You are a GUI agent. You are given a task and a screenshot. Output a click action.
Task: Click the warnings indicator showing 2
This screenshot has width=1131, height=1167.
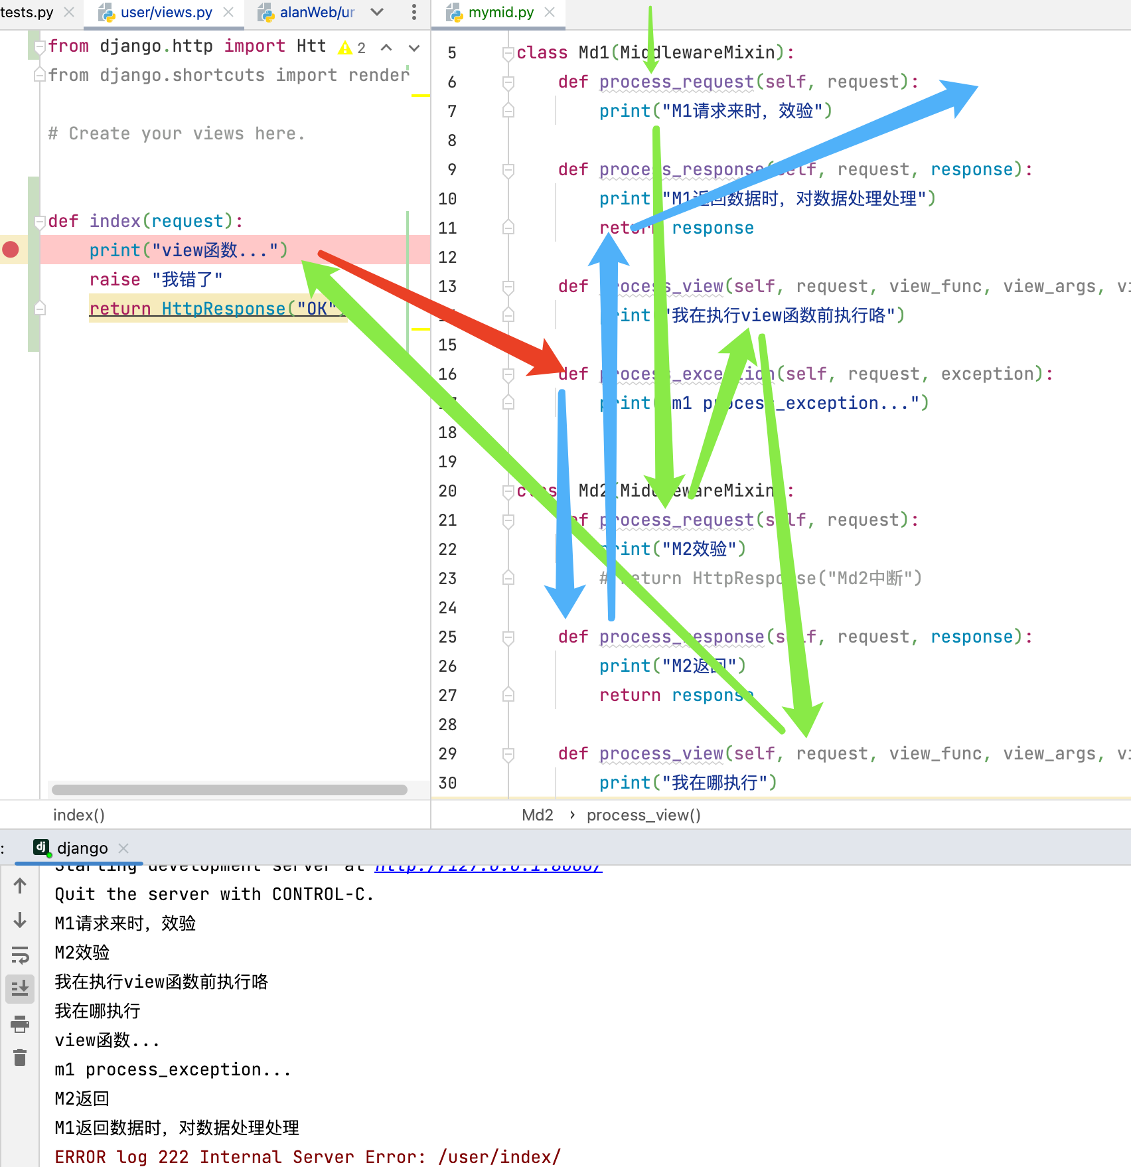pyautogui.click(x=352, y=47)
